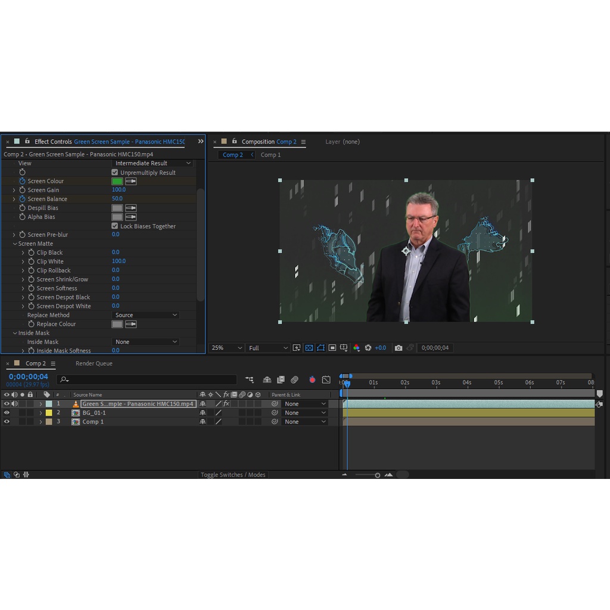610x610 pixels.
Task: Uncheck Lock Biases Together
Action: pos(115,226)
